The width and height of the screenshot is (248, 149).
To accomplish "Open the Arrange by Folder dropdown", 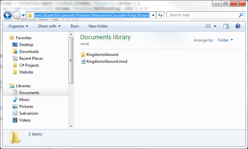I will pyautogui.click(x=225, y=40).
